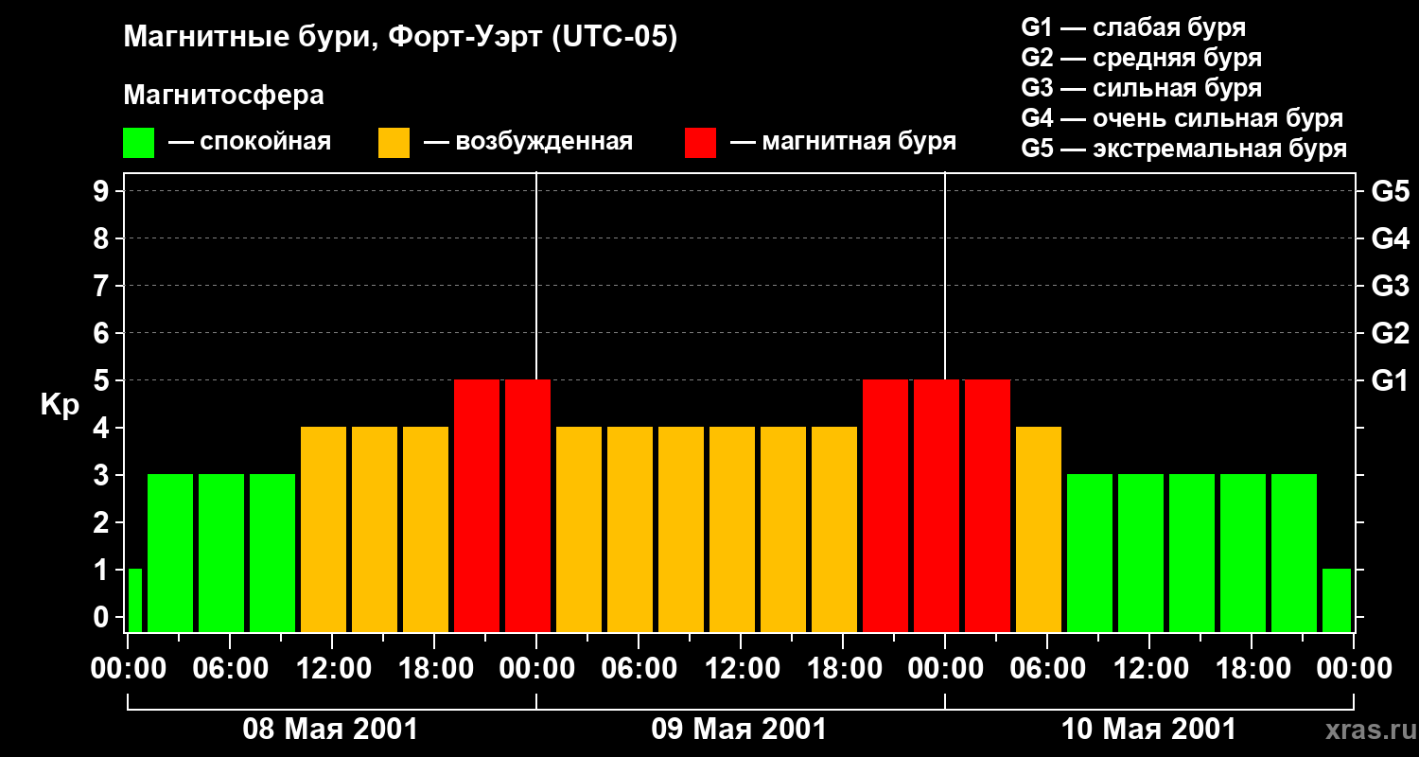The width and height of the screenshot is (1419, 757).
Task: Click the '06:00' time label above 08 Мая
Action: click(230, 668)
